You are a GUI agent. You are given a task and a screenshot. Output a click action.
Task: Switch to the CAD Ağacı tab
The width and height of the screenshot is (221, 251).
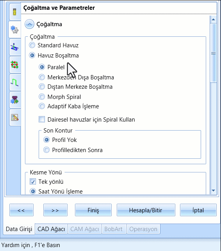pyautogui.click(x=51, y=229)
